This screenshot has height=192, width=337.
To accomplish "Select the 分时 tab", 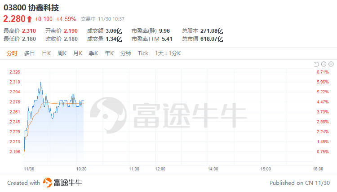I will point(12,53).
